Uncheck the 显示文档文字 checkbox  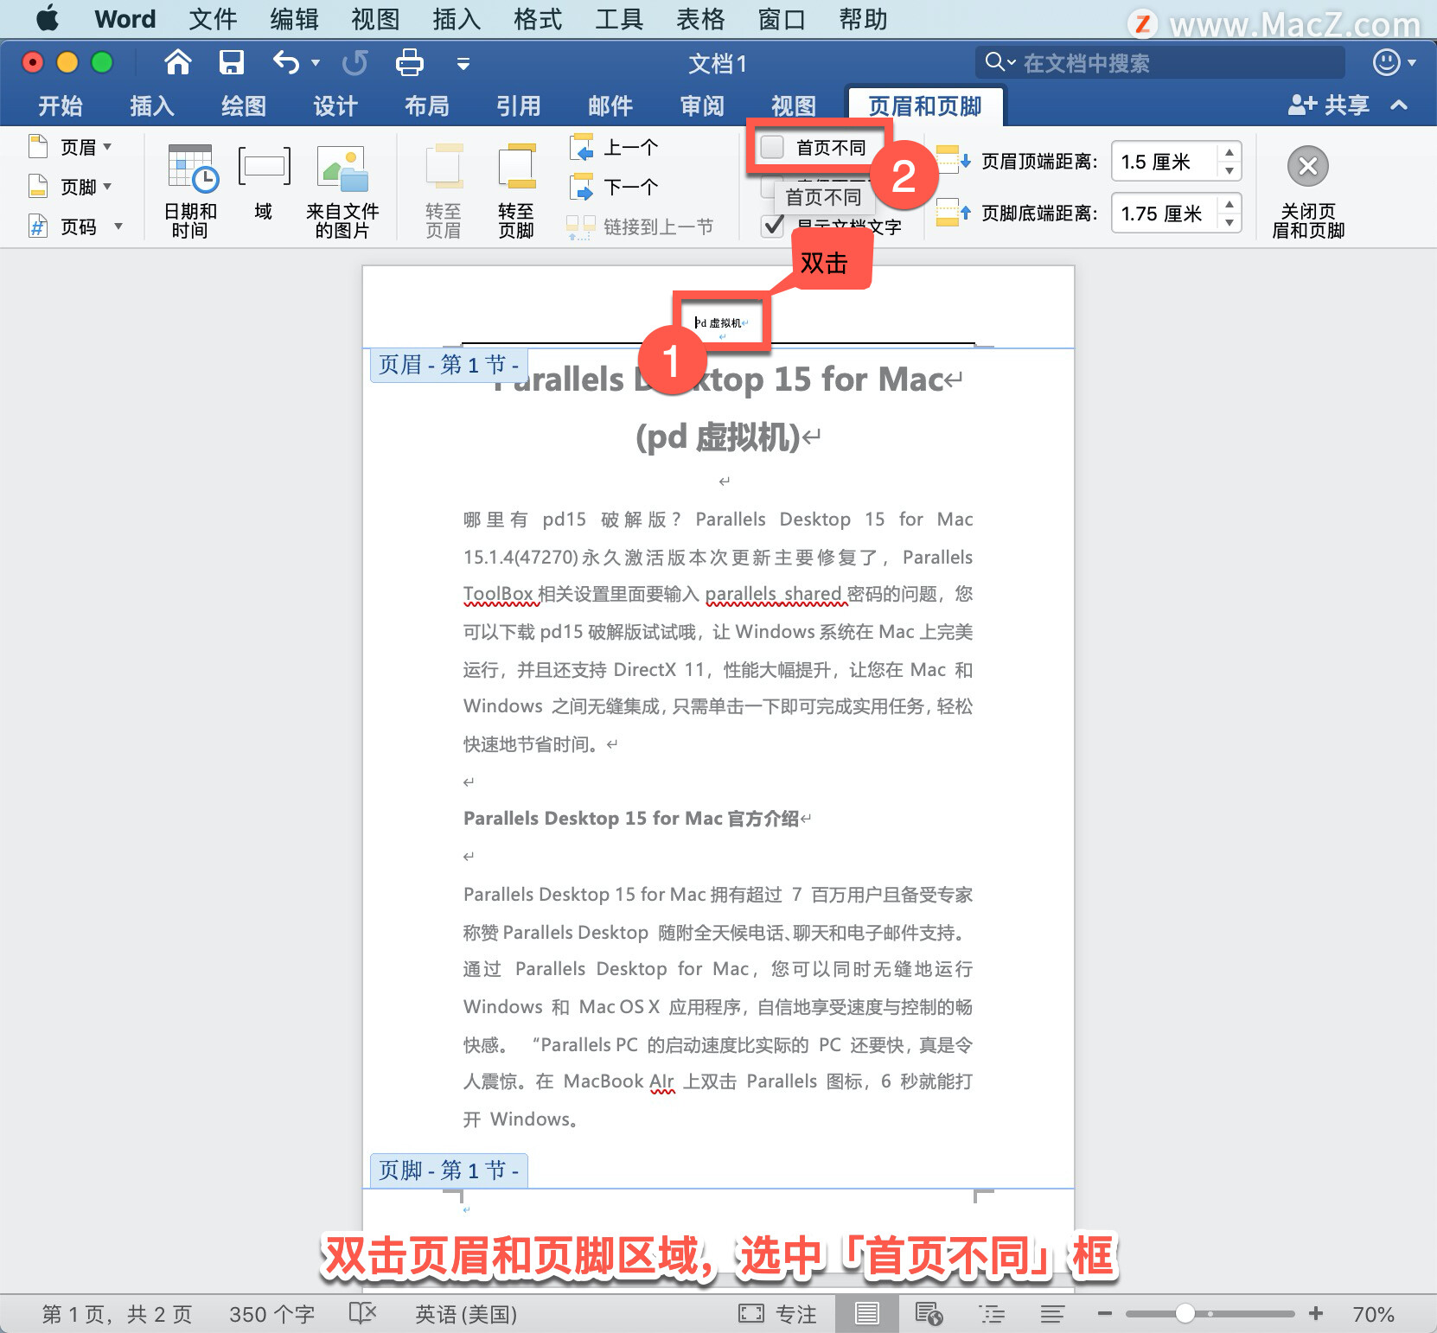click(772, 226)
